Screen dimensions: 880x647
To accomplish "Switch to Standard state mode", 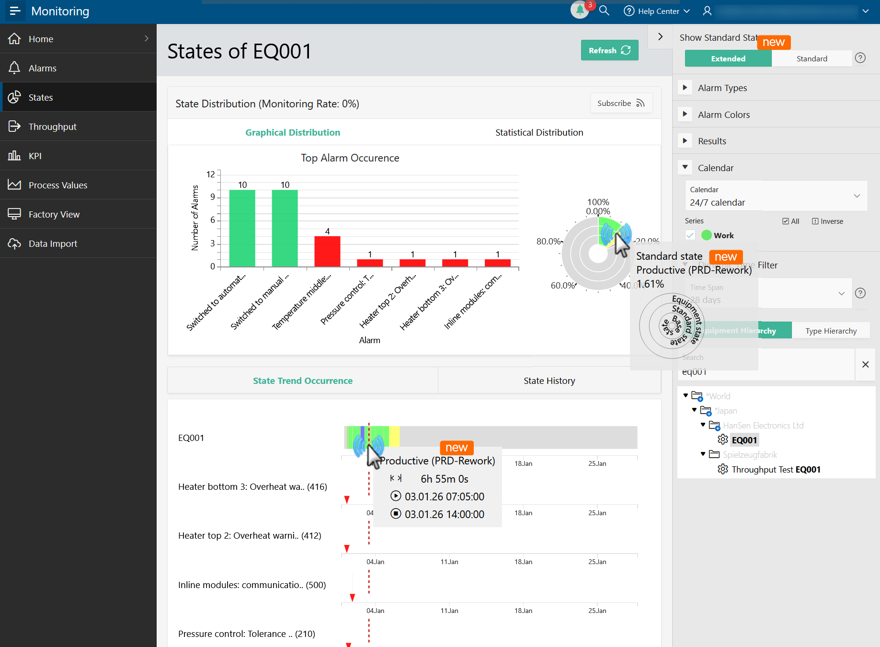I will 811,58.
